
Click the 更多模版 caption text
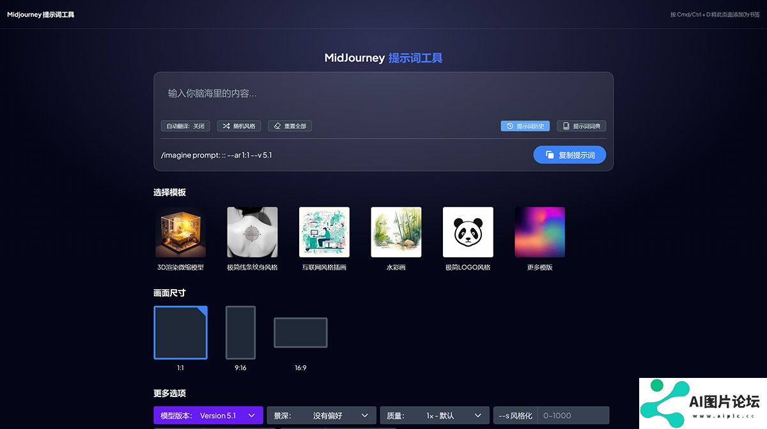coord(540,267)
